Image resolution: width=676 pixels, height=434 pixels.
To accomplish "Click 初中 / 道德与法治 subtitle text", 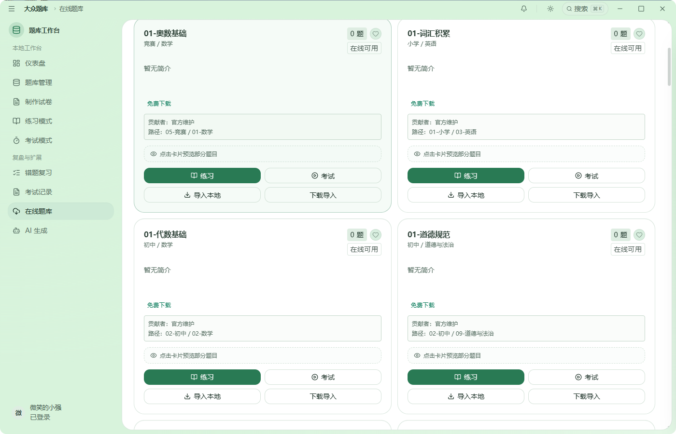I will [x=431, y=245].
